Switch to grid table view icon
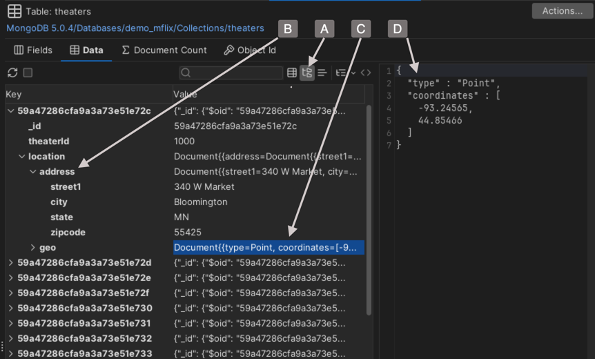The image size is (595, 359). (292, 72)
